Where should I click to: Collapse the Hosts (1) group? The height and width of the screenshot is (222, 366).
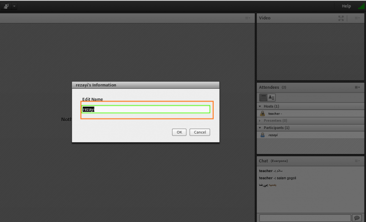coord(260,106)
